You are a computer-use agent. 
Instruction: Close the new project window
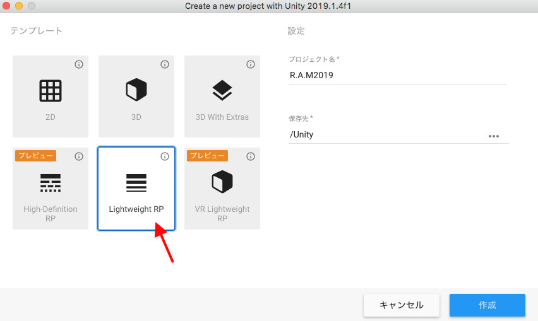(x=6, y=6)
